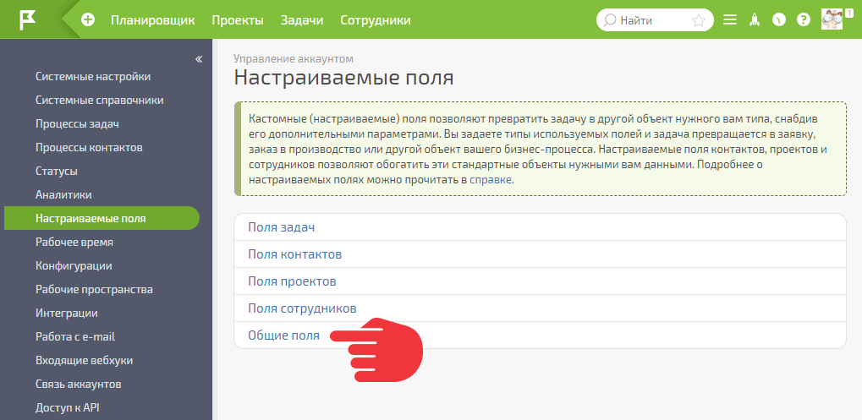Open Интеграции in sidebar
This screenshot has height=420, width=862.
(67, 313)
